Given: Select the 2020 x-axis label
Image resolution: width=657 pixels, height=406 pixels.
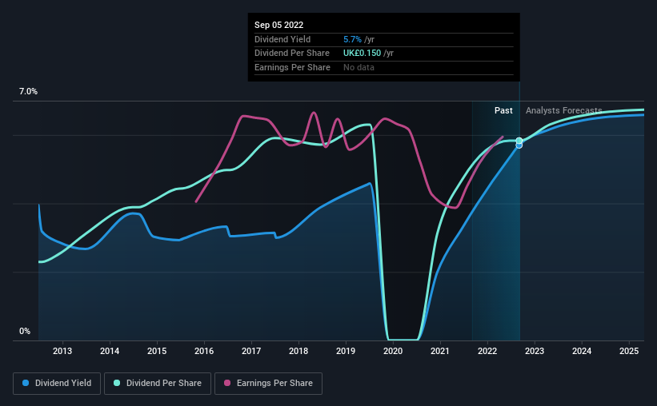Looking at the screenshot, I should click(393, 351).
